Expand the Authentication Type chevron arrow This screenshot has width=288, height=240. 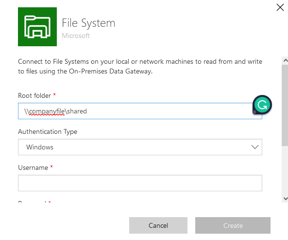[x=255, y=147]
